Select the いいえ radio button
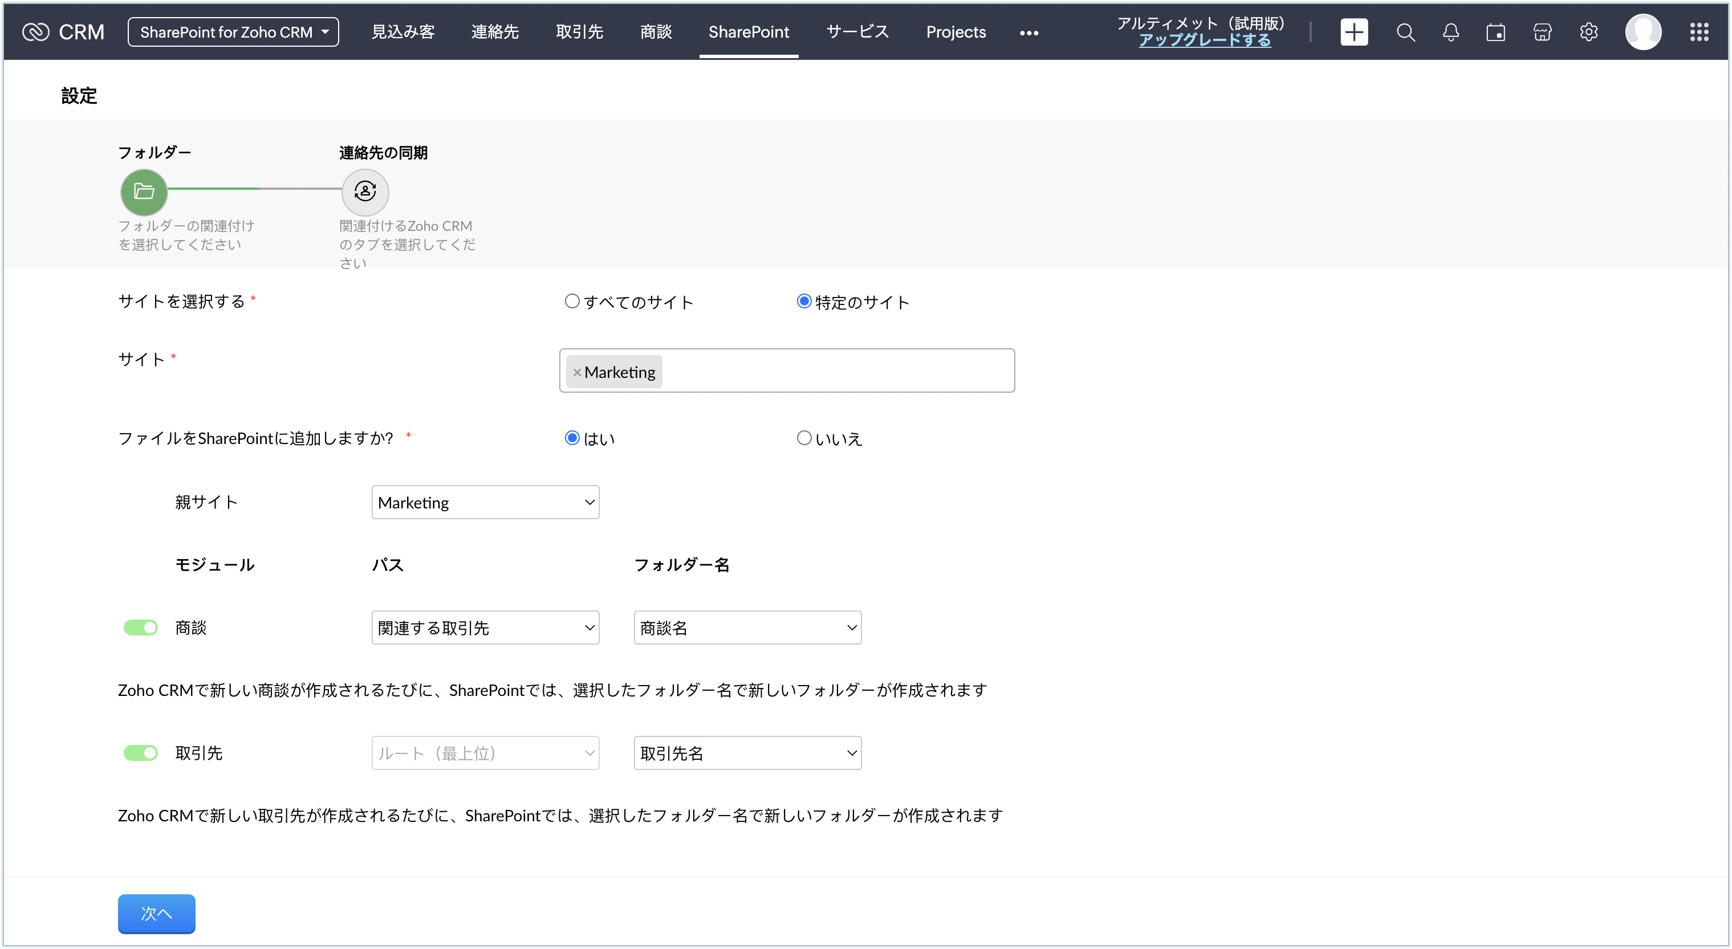 (x=803, y=438)
